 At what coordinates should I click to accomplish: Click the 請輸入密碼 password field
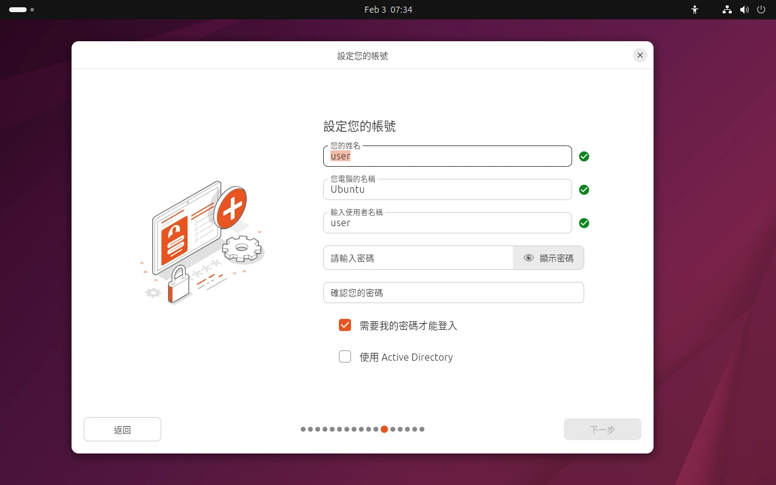pos(418,258)
